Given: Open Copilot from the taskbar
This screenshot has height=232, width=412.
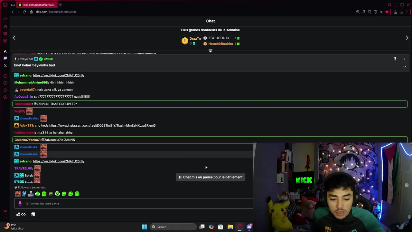Looking at the screenshot, I should pyautogui.click(x=211, y=227).
